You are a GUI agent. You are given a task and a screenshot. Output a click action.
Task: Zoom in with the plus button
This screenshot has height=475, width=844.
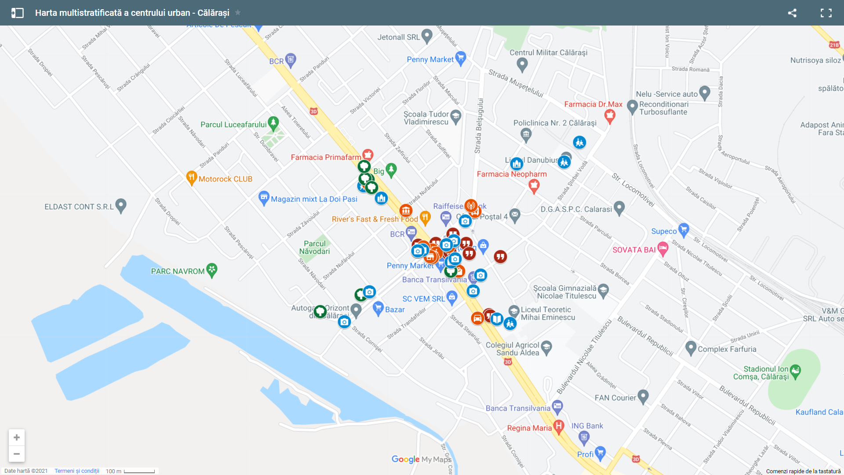click(17, 437)
